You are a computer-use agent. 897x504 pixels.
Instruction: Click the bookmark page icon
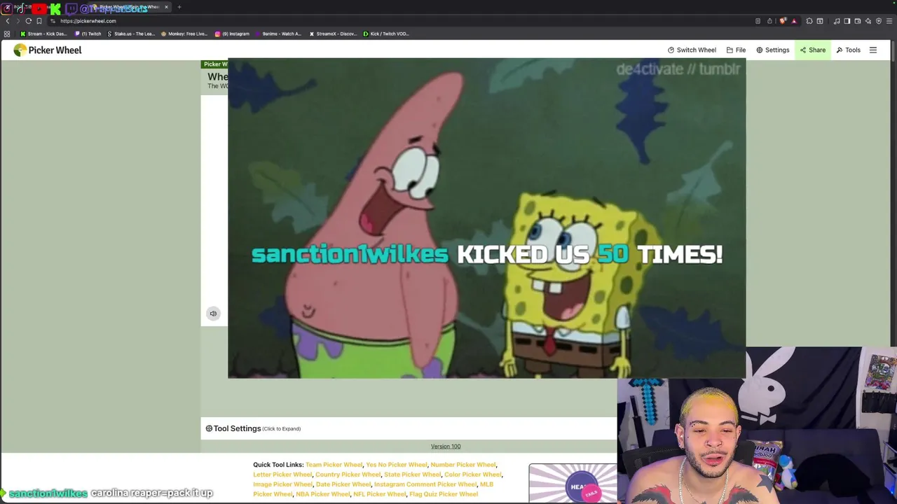click(39, 21)
